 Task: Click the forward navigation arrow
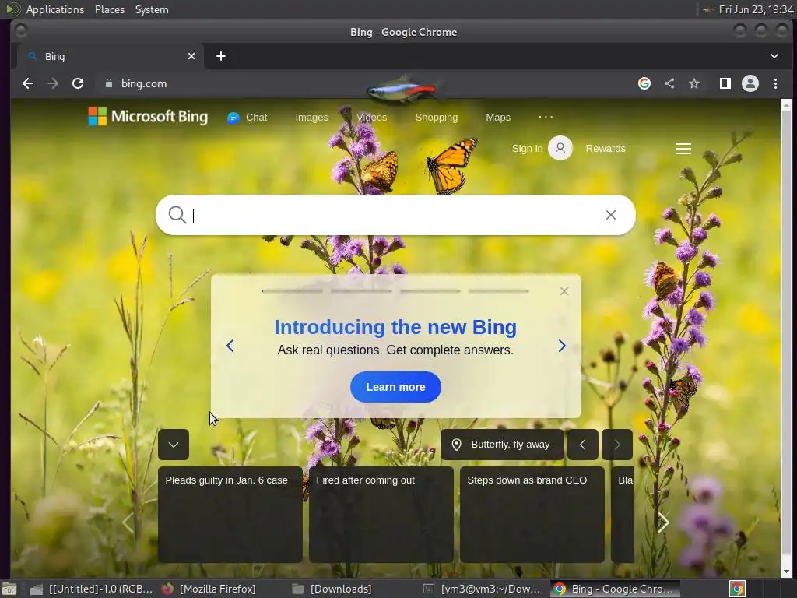[x=53, y=83]
